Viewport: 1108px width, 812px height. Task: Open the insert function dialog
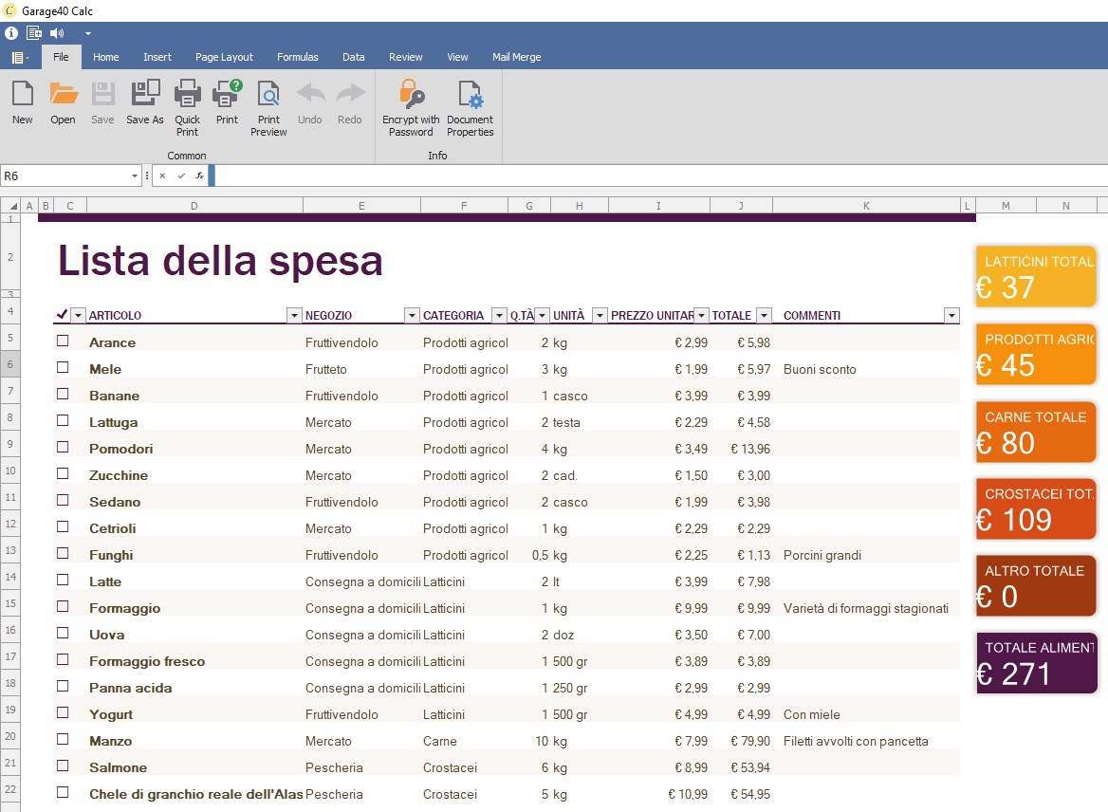200,176
